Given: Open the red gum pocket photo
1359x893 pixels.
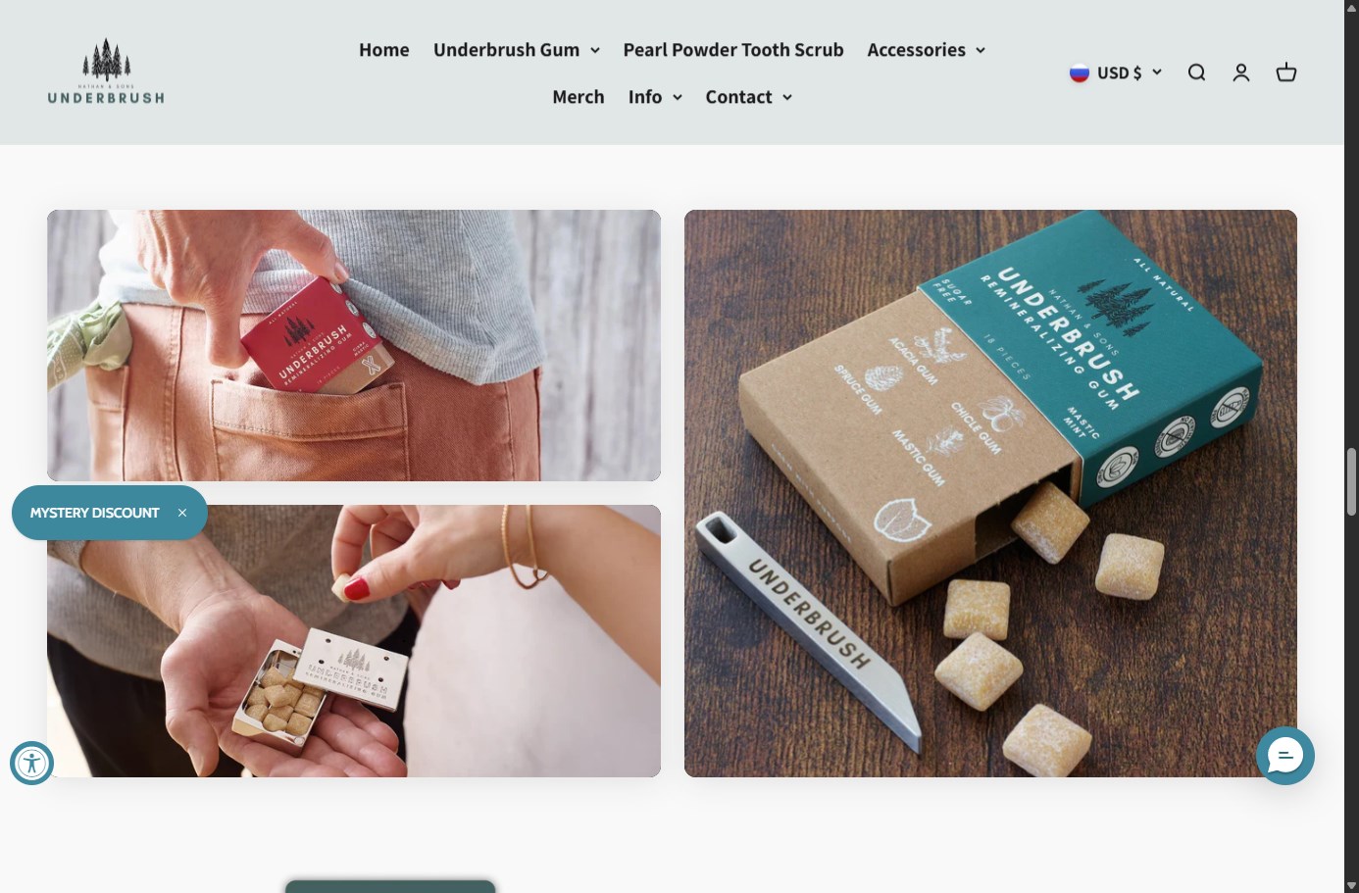Looking at the screenshot, I should pyautogui.click(x=354, y=345).
